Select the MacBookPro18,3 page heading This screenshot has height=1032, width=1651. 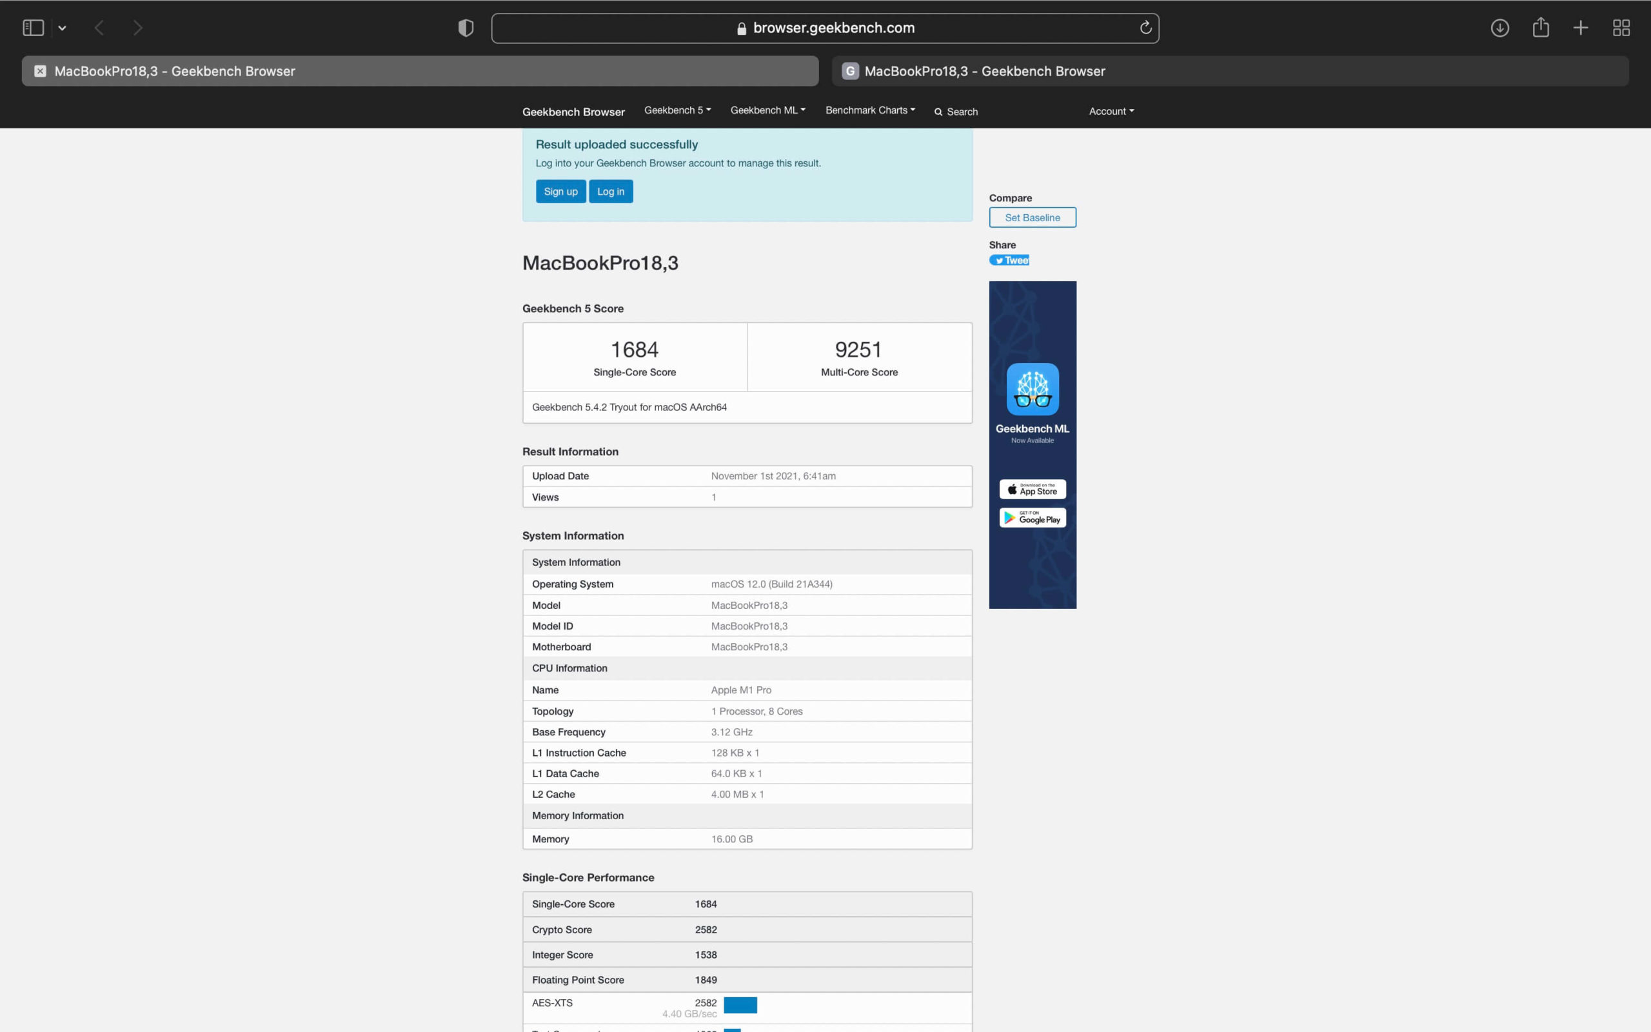coord(600,263)
